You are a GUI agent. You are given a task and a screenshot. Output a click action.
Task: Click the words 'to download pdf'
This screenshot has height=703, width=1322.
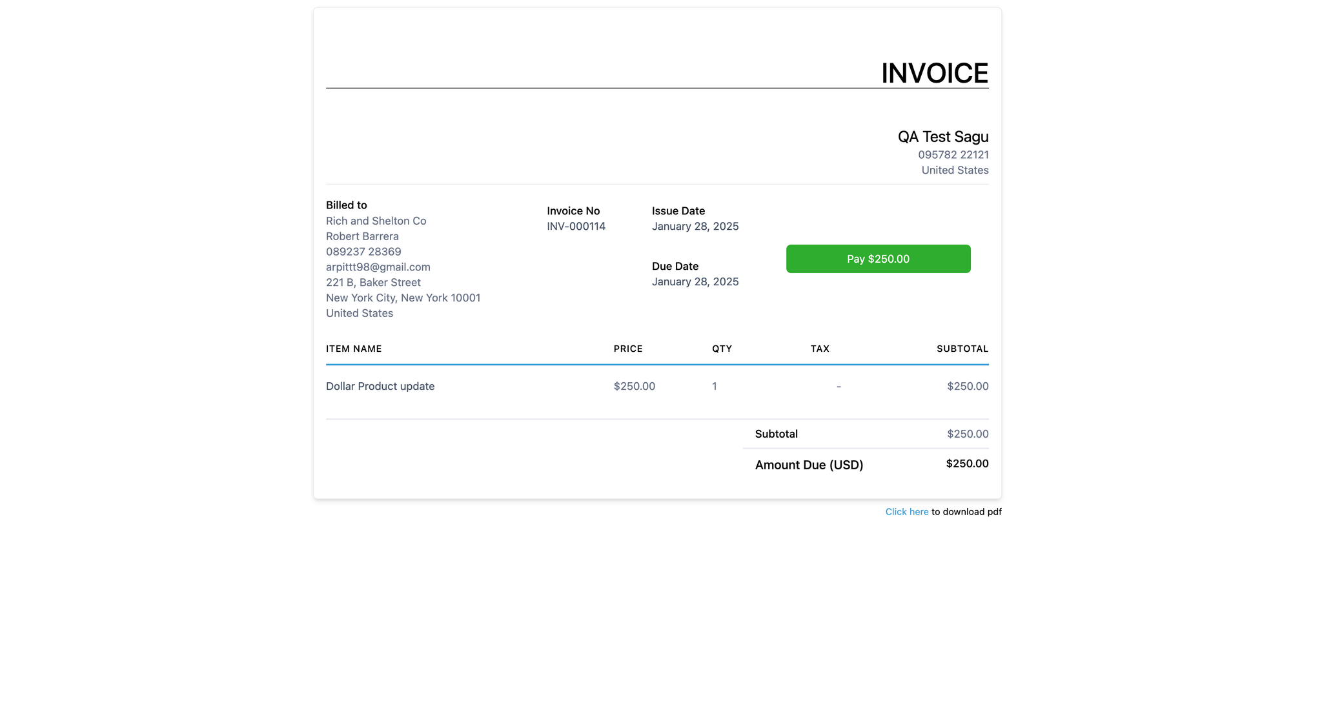[x=966, y=512]
